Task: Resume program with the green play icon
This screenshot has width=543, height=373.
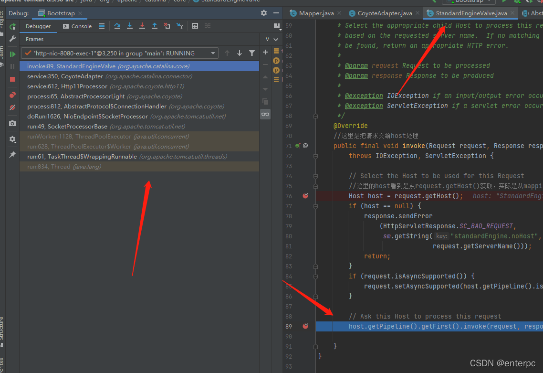Action: click(x=12, y=54)
